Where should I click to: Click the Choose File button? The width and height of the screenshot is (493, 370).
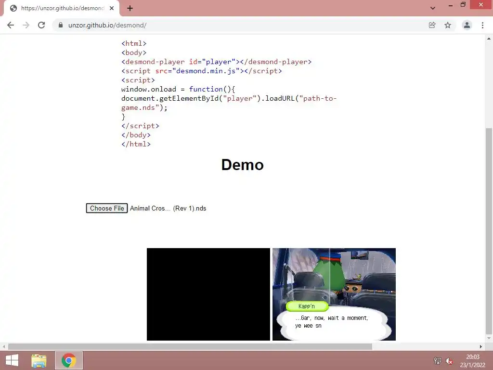[107, 208]
